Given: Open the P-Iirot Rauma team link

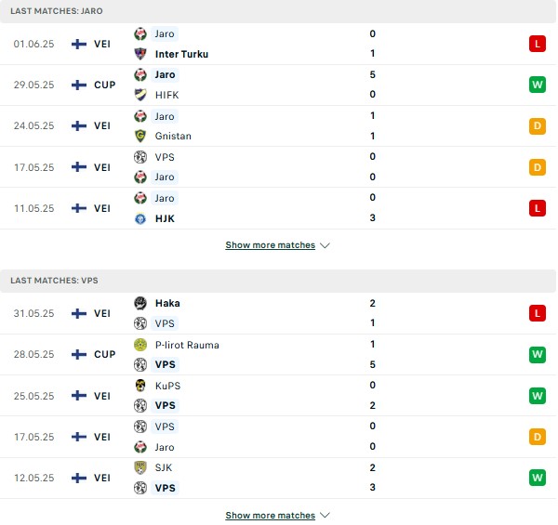Looking at the screenshot, I should click(187, 345).
